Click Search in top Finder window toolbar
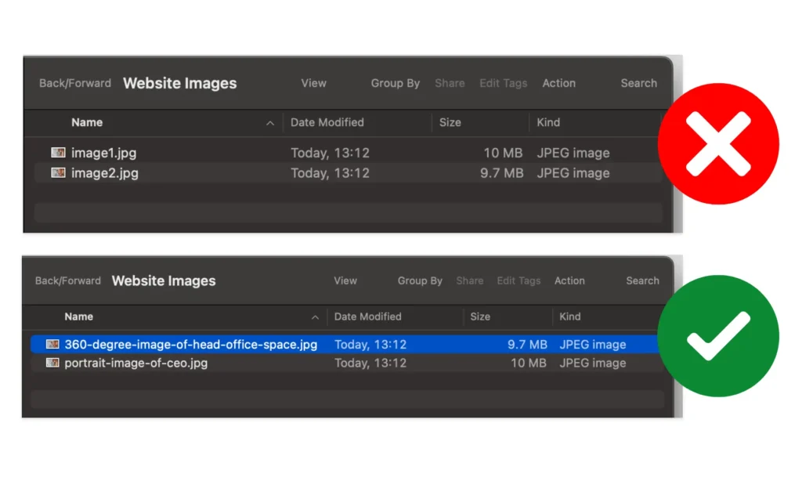Viewport: 802px width, 481px height. 639,83
